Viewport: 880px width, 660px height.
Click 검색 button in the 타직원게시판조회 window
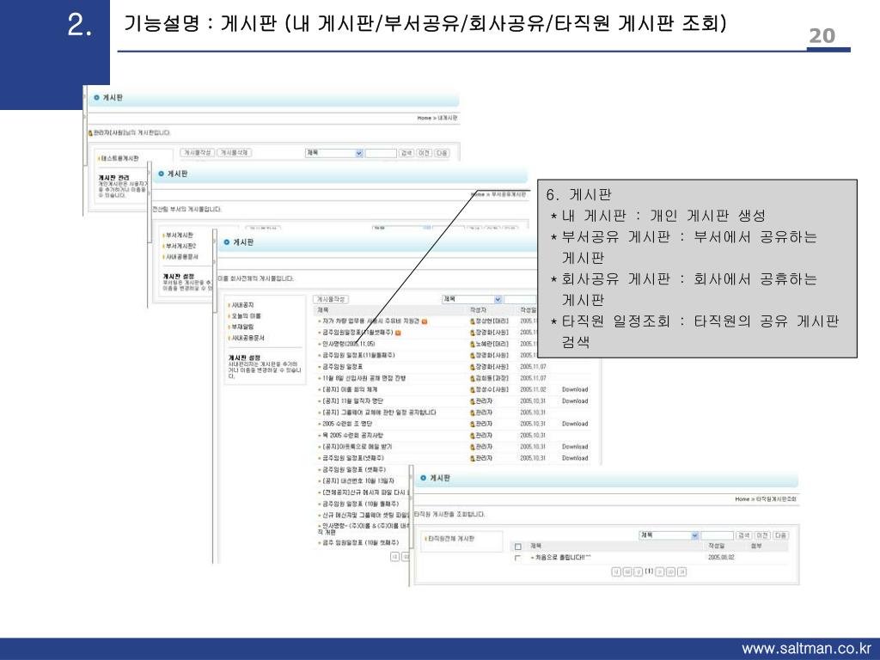pyautogui.click(x=744, y=535)
